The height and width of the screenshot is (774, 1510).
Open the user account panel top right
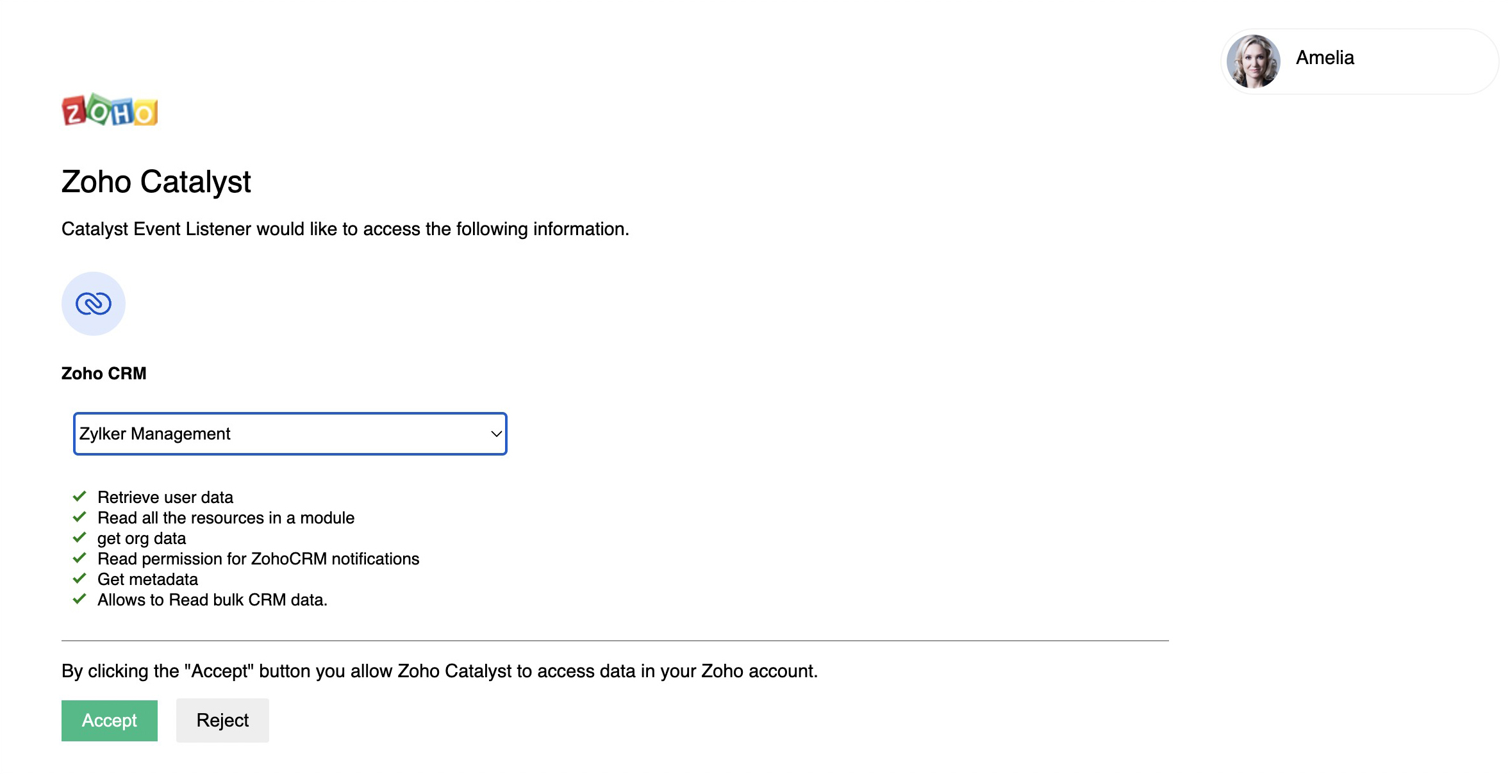(x=1357, y=60)
